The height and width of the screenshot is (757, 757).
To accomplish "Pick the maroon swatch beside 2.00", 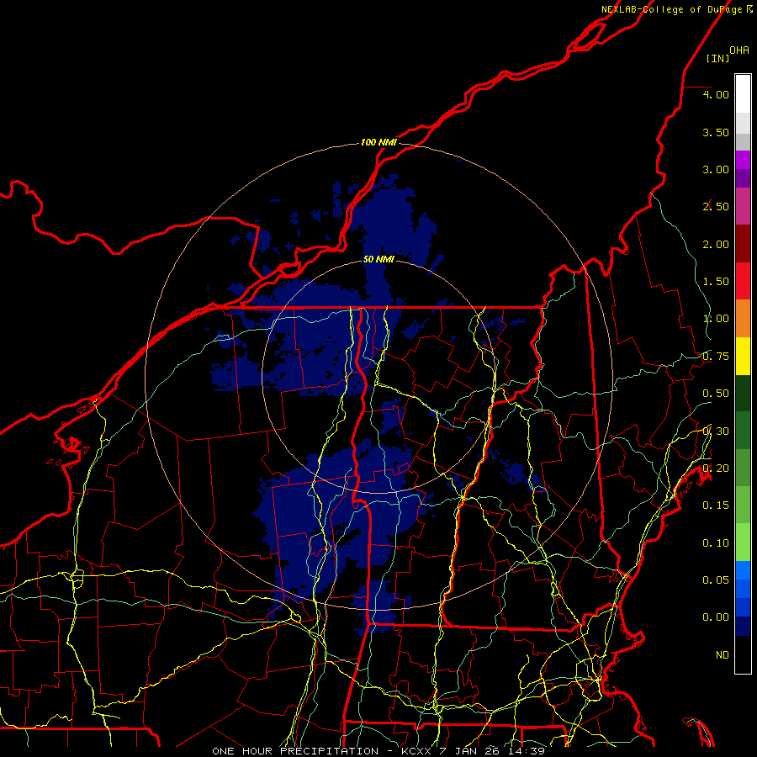I will click(x=743, y=244).
